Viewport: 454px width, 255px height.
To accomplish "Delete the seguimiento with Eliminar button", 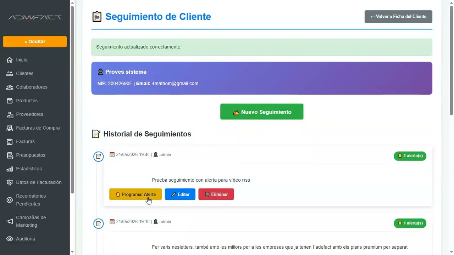I will (216, 194).
